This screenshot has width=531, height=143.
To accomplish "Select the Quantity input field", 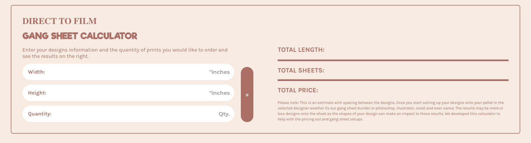I will click(133, 114).
